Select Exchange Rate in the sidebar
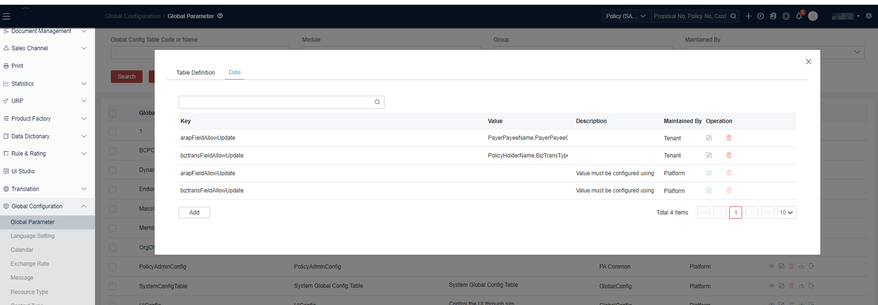Viewport: 878px width, 305px height. [x=30, y=264]
